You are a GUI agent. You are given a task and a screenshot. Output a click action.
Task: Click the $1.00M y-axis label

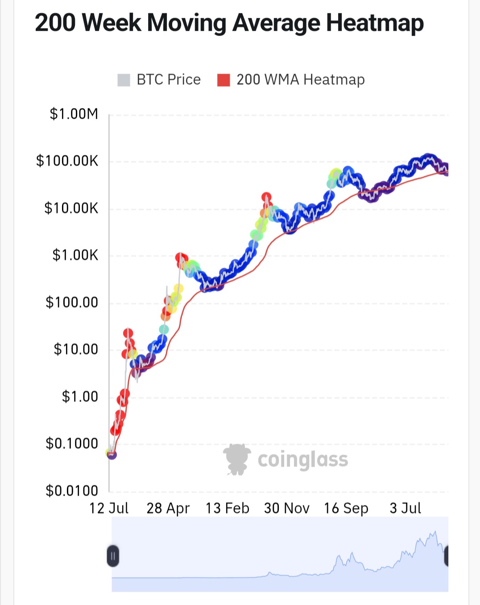point(74,114)
